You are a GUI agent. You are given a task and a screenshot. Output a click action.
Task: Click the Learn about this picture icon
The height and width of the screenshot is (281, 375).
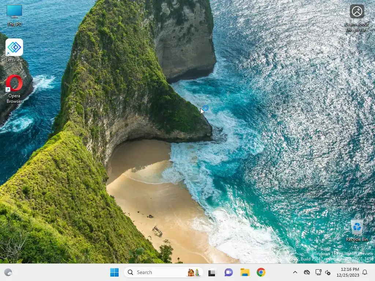pos(357,18)
